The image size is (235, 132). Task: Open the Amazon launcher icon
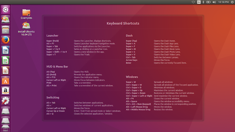(6, 91)
